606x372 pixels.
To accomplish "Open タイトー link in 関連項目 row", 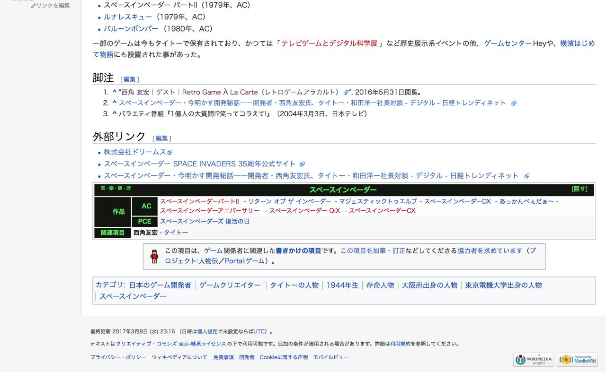I will tap(176, 233).
